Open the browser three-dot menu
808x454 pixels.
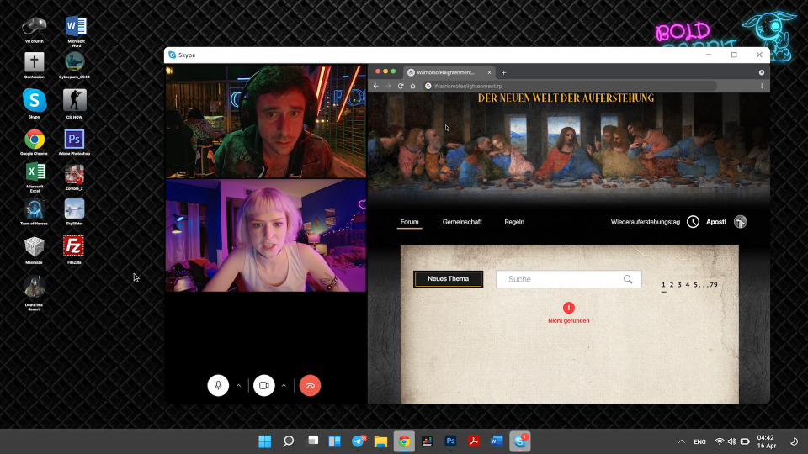click(x=762, y=86)
